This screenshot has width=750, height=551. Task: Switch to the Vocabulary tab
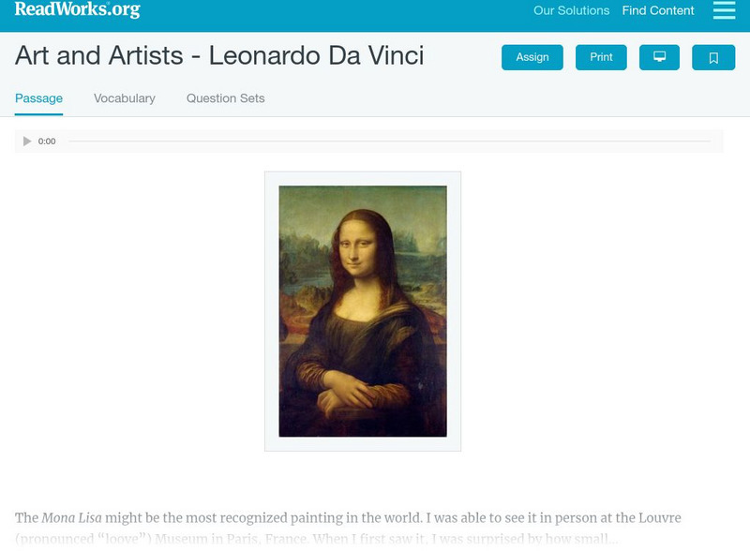(125, 98)
